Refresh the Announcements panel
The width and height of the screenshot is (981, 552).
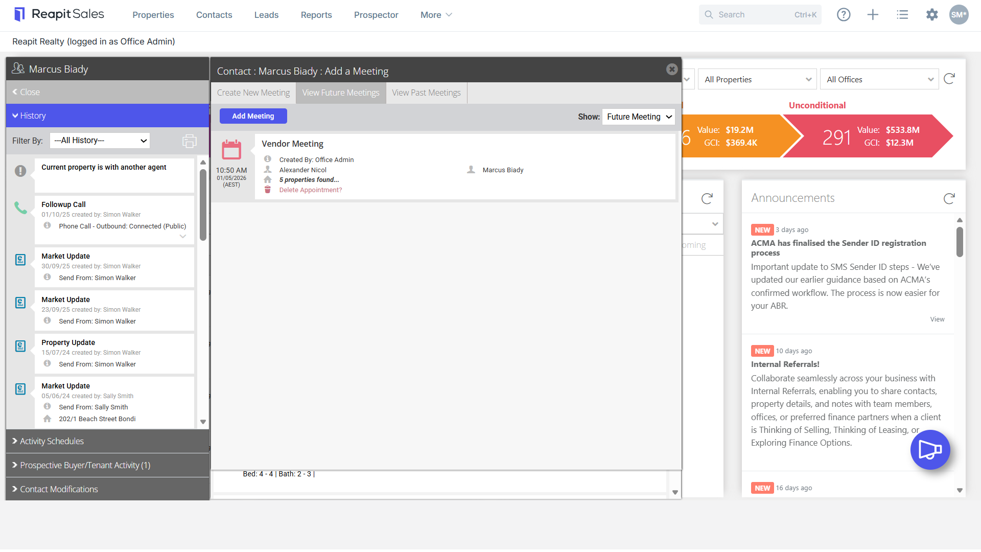949,198
